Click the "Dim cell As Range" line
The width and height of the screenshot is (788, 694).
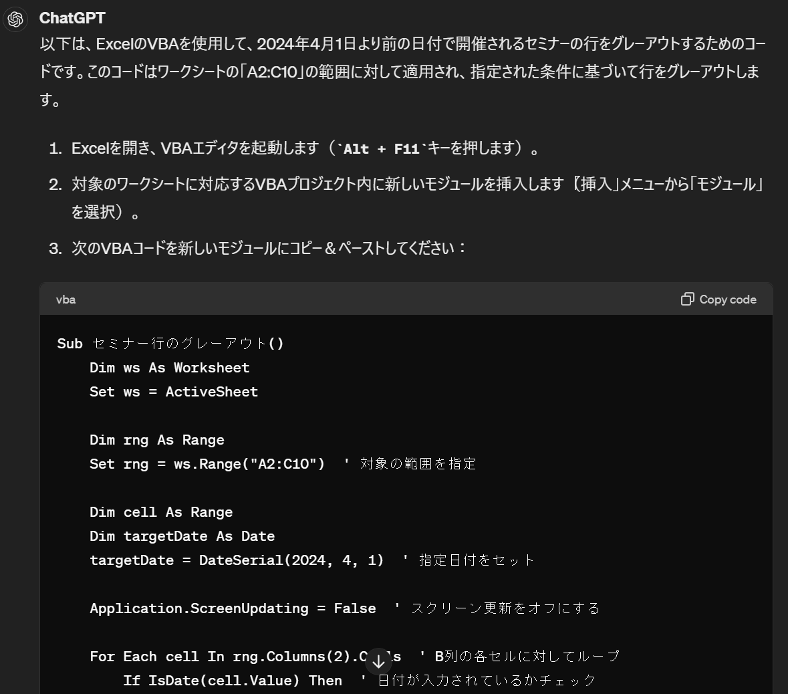(161, 512)
